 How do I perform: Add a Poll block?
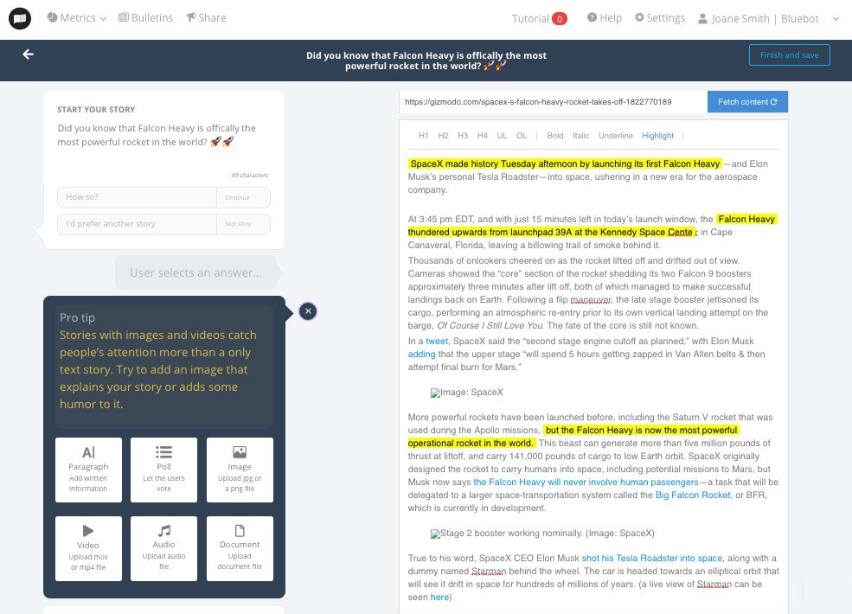coord(163,470)
